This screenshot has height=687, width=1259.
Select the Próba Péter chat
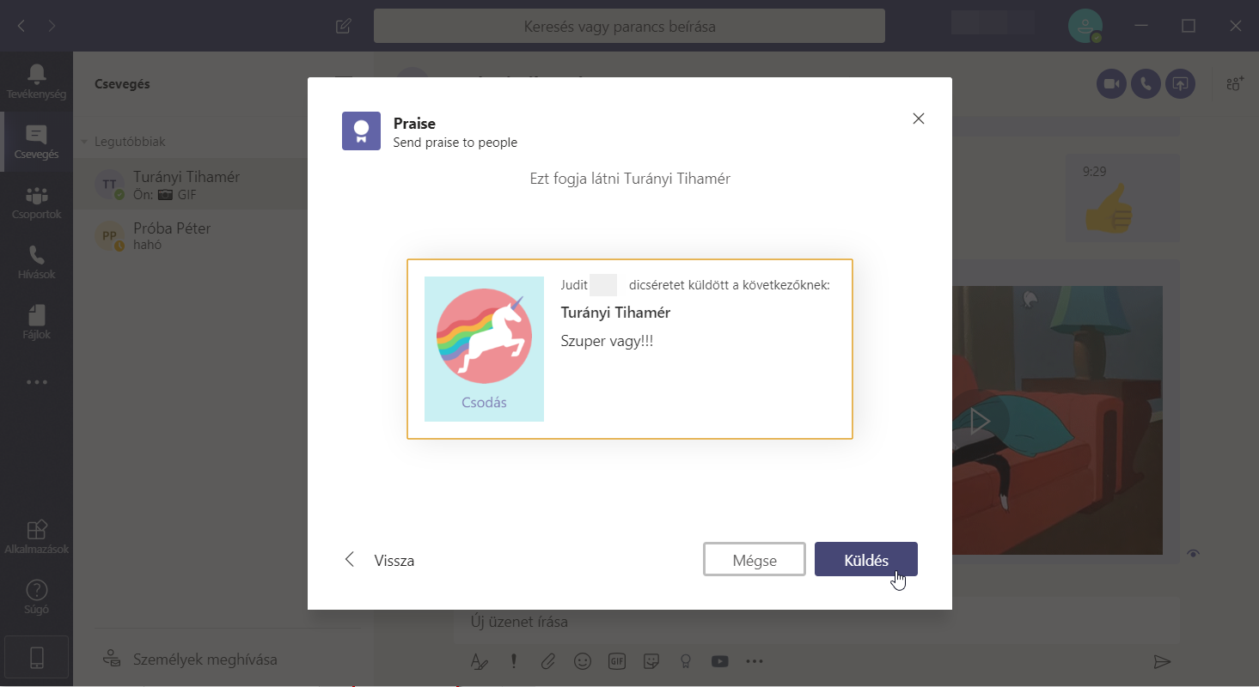tap(172, 236)
